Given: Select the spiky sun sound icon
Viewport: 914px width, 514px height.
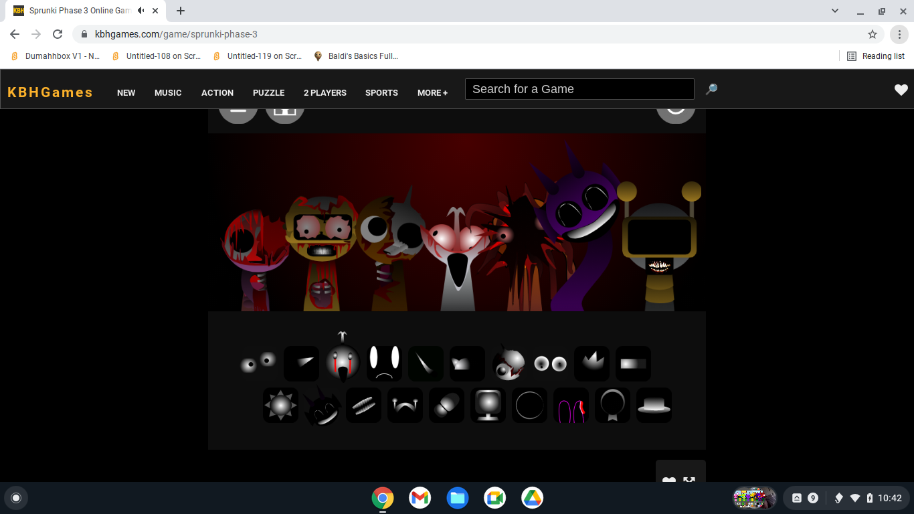Looking at the screenshot, I should pyautogui.click(x=280, y=405).
